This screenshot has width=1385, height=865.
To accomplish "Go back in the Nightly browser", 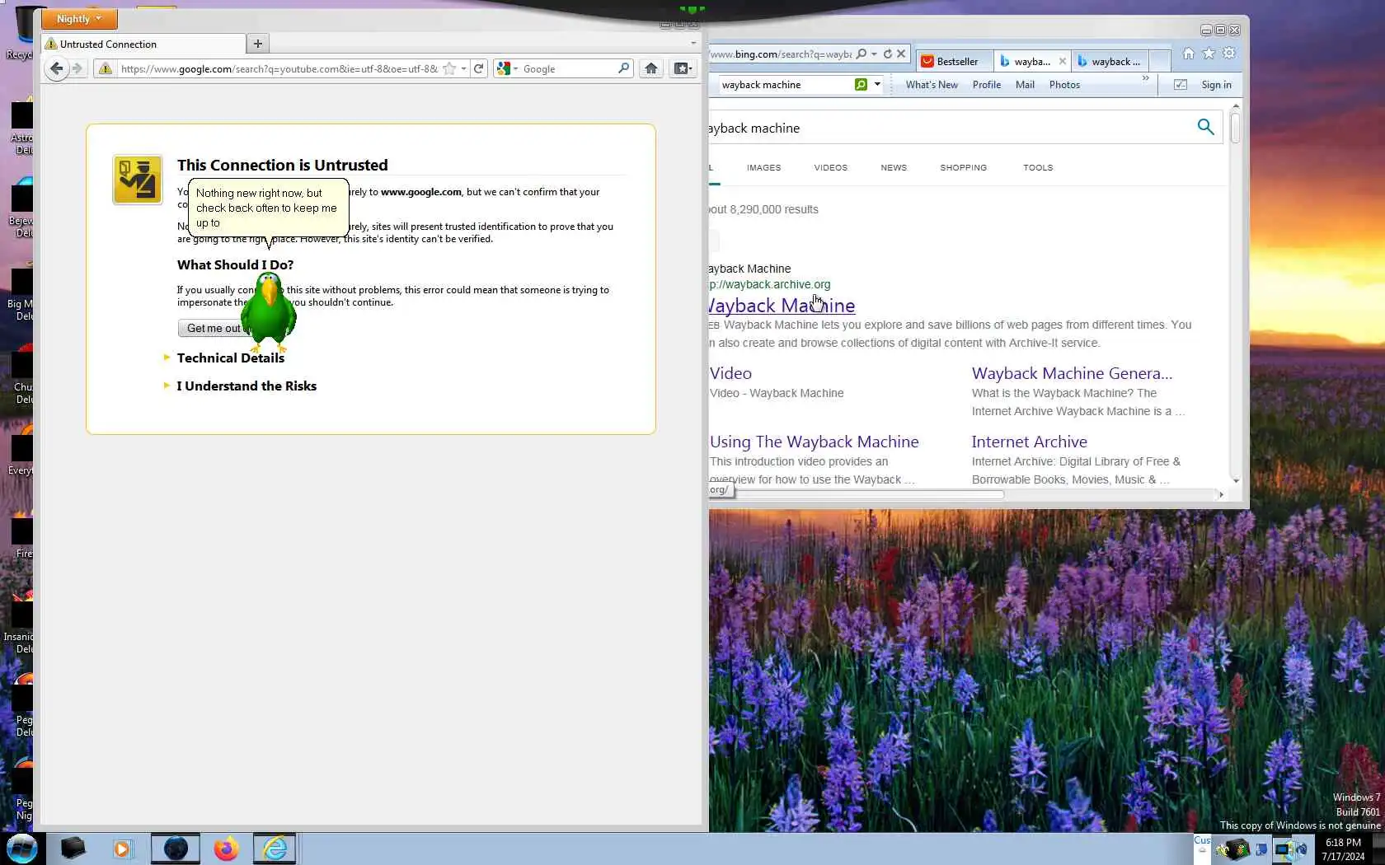I will (x=56, y=68).
